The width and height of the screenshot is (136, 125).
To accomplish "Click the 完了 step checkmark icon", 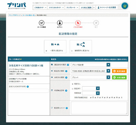I will coord(96,23).
